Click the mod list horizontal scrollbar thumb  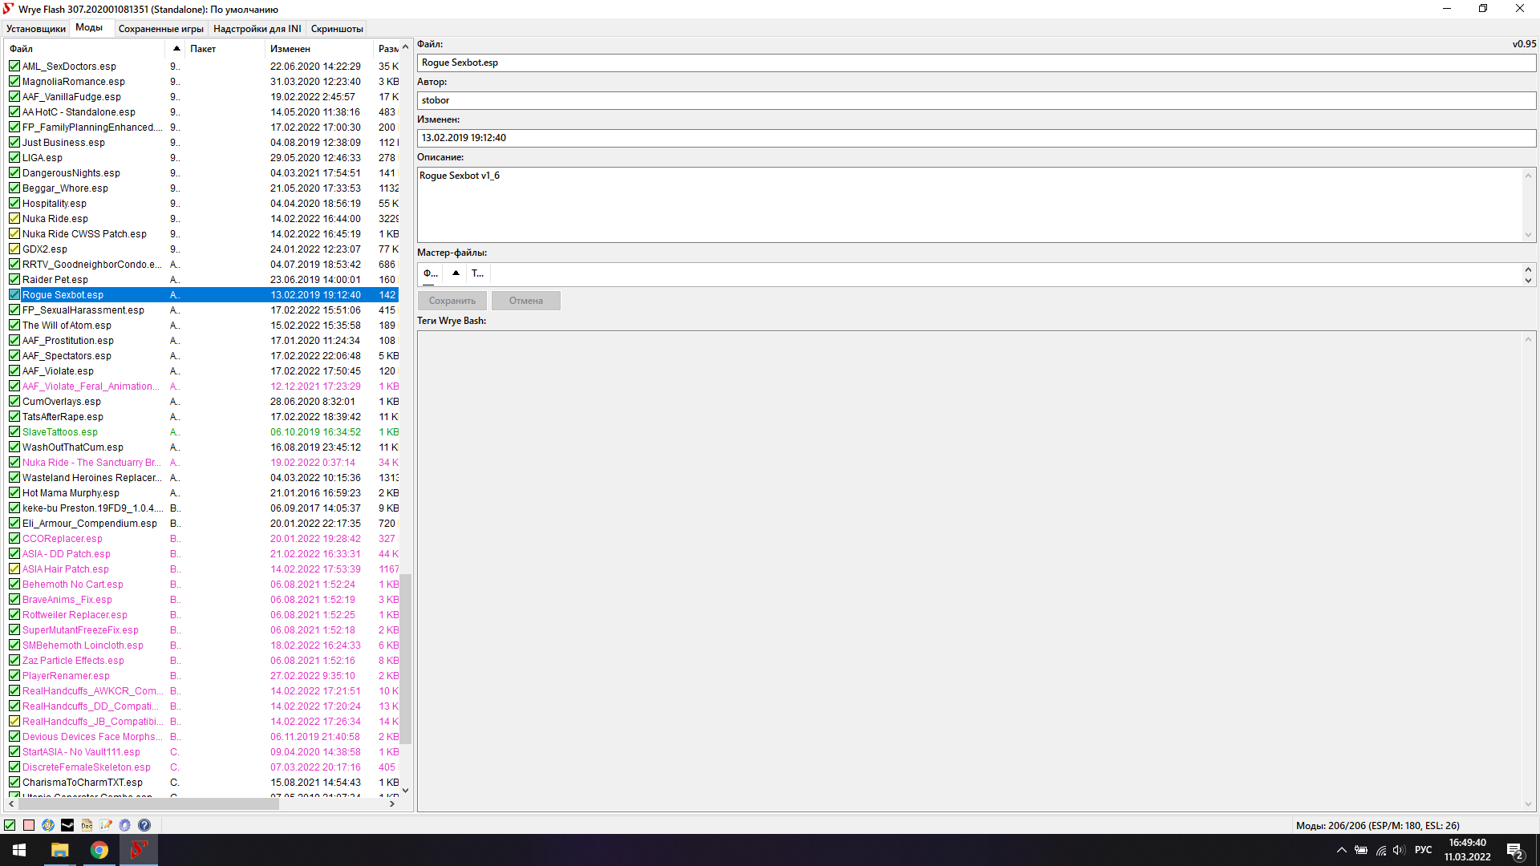[148, 803]
